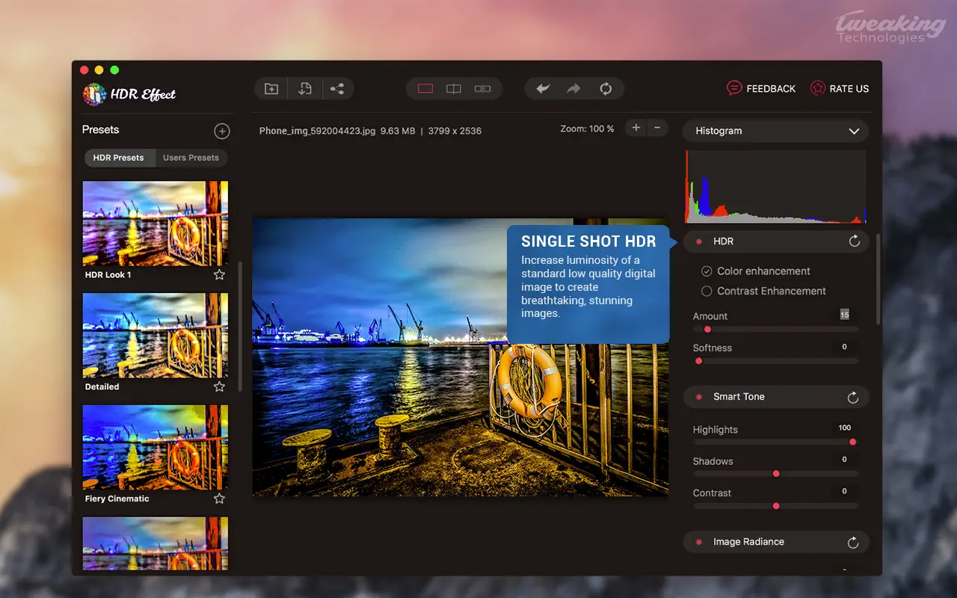The image size is (957, 598).
Task: Collapse the Image Radiance section header
Action: coord(748,542)
